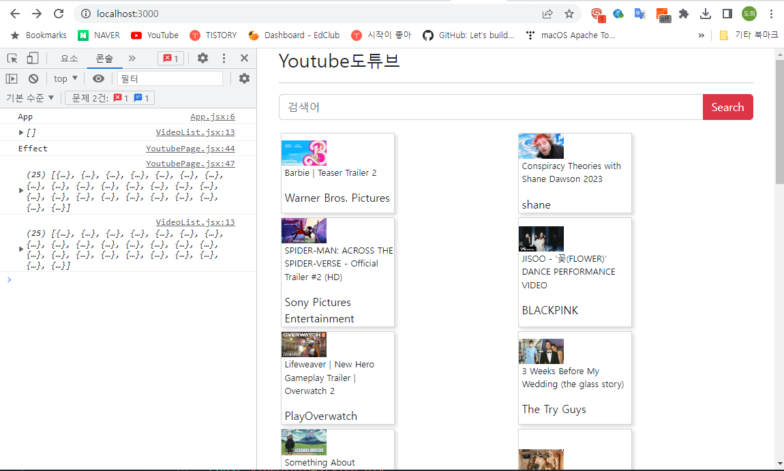
Task: Open the 문제 2건 issues button
Action: pyautogui.click(x=110, y=98)
